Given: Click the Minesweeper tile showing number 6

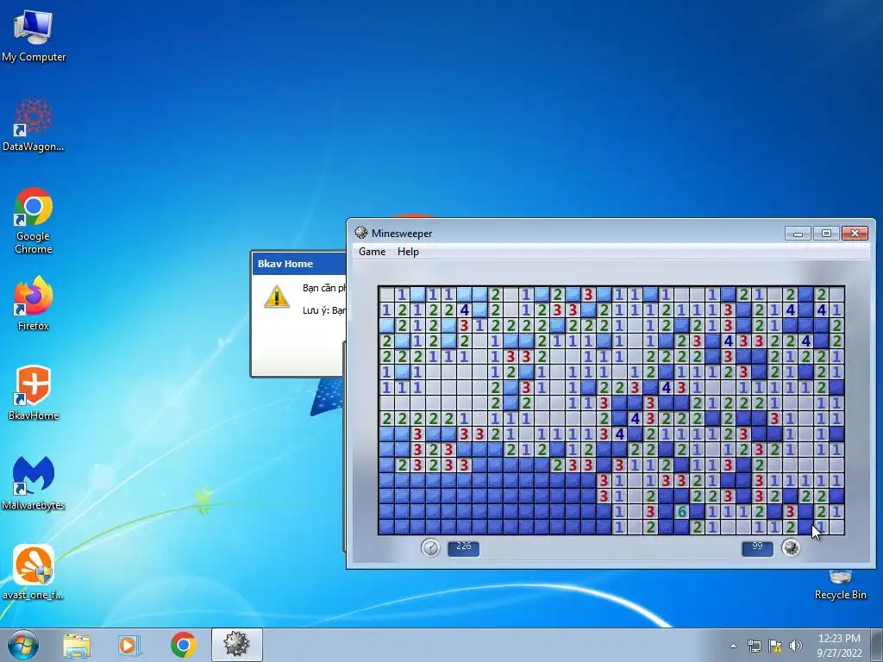Looking at the screenshot, I should (682, 511).
